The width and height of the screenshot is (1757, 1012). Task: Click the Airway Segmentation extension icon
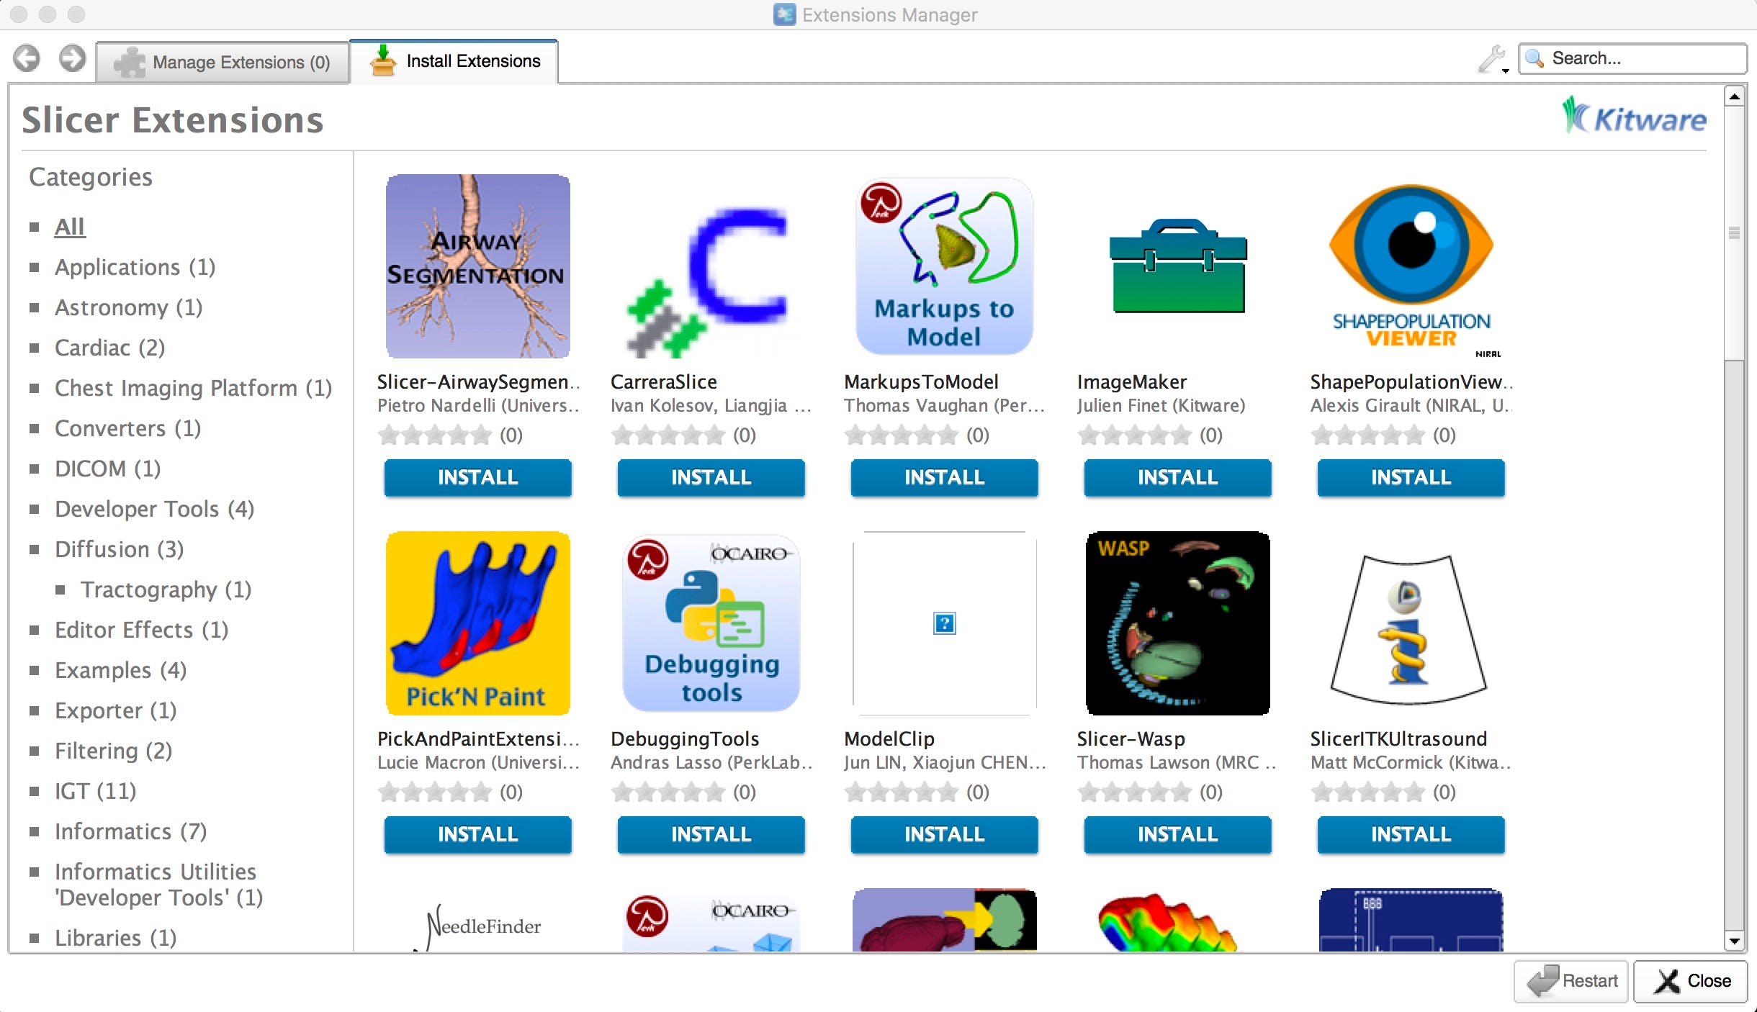coord(477,266)
